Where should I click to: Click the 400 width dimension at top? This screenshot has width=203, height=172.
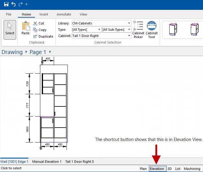tap(48, 59)
